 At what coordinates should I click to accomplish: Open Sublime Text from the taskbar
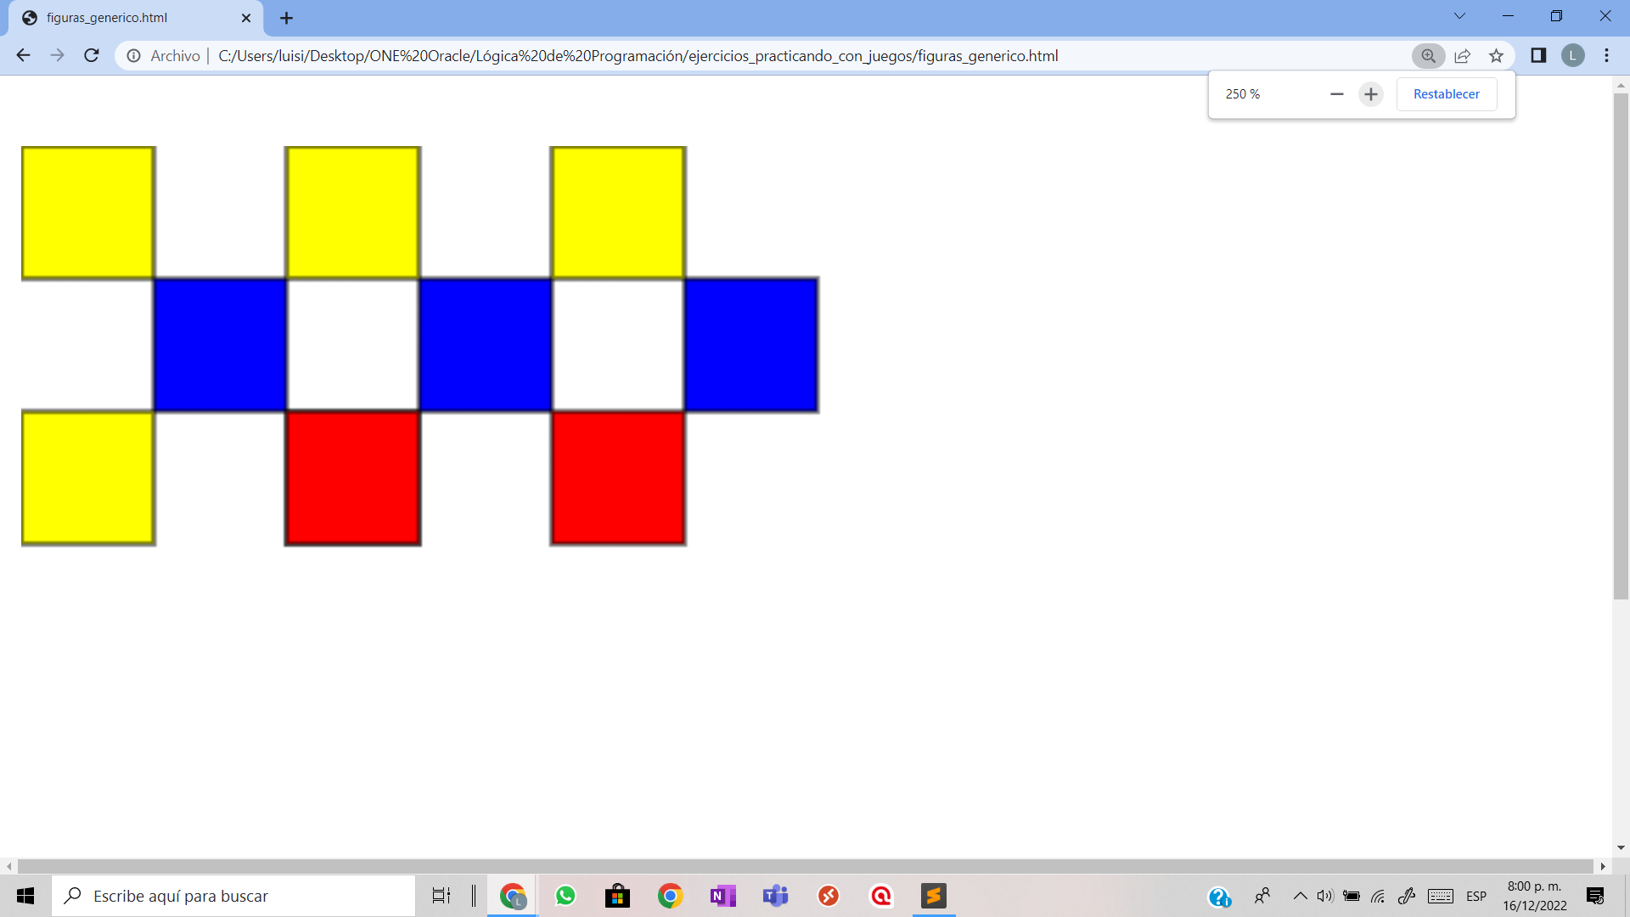tap(934, 896)
